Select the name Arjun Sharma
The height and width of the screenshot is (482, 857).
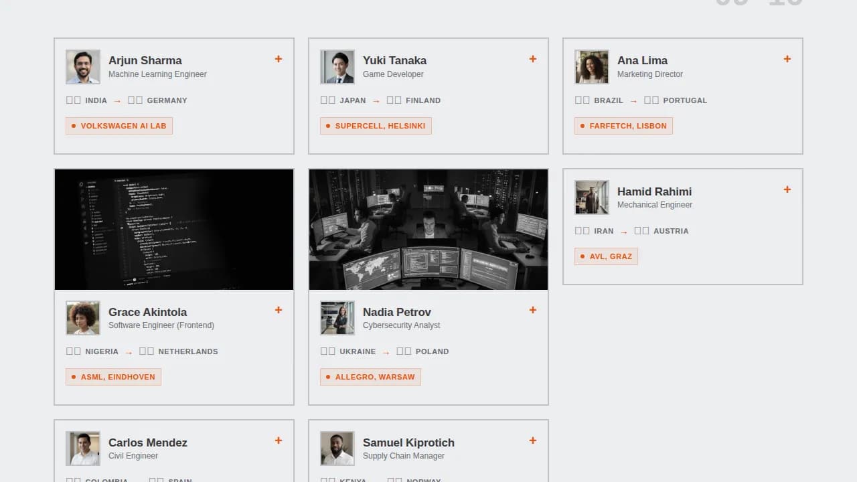(x=145, y=60)
